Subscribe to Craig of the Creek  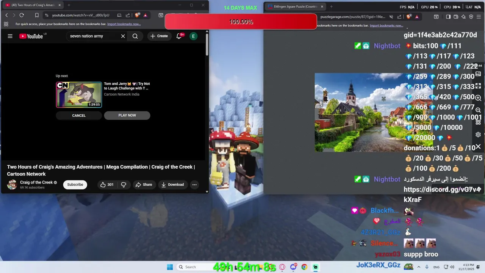point(75,185)
